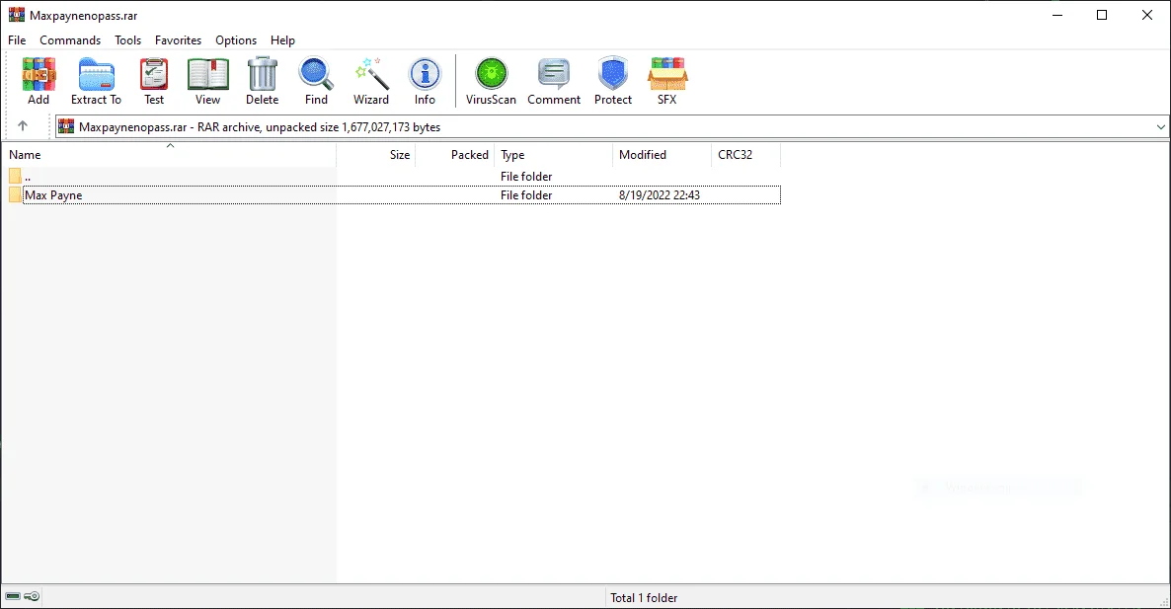1171x609 pixels.
Task: Open the Help menu
Action: coord(283,40)
